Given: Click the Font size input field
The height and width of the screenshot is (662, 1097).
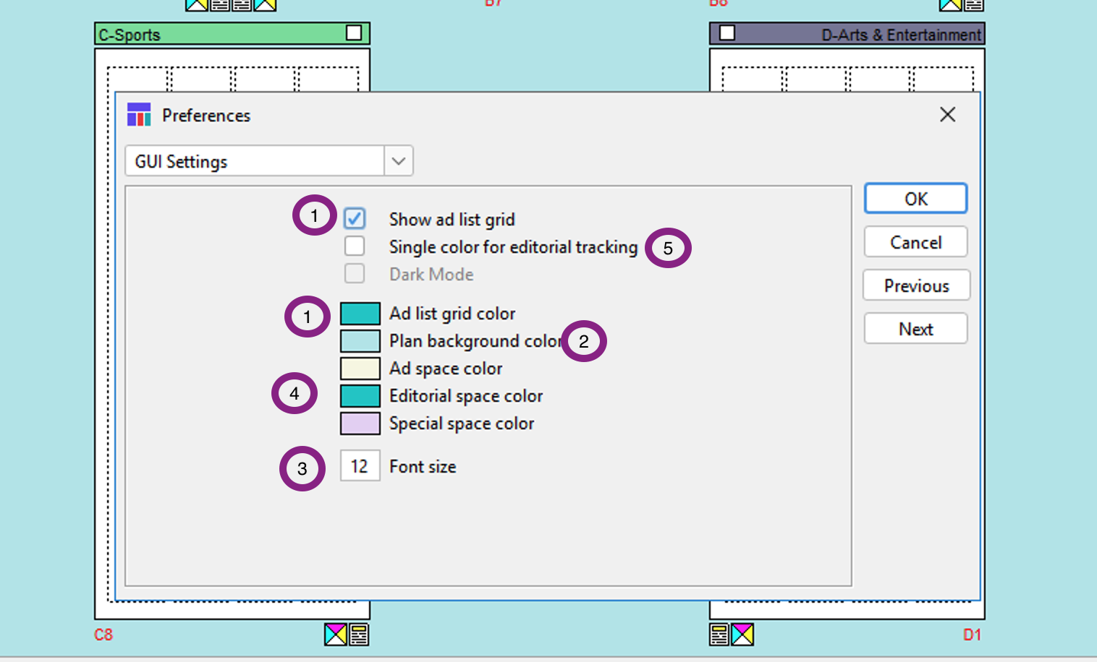Looking at the screenshot, I should 360,466.
